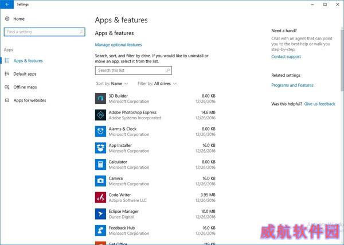Select Adobe Photoshop Express entry

click(x=155, y=115)
